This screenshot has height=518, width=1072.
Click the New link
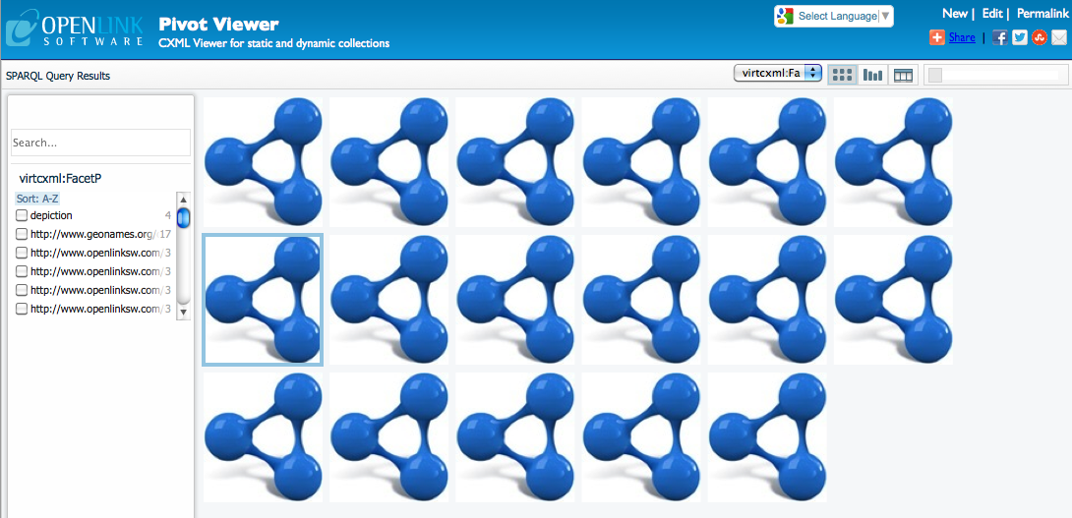(954, 13)
